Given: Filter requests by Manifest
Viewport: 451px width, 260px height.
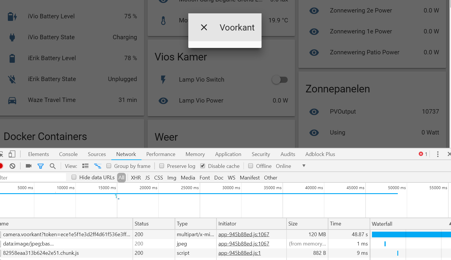Looking at the screenshot, I should point(250,177).
